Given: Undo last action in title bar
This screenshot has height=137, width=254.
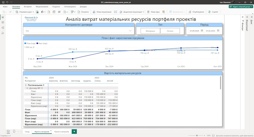Looking at the screenshot, I should pos(7,2).
